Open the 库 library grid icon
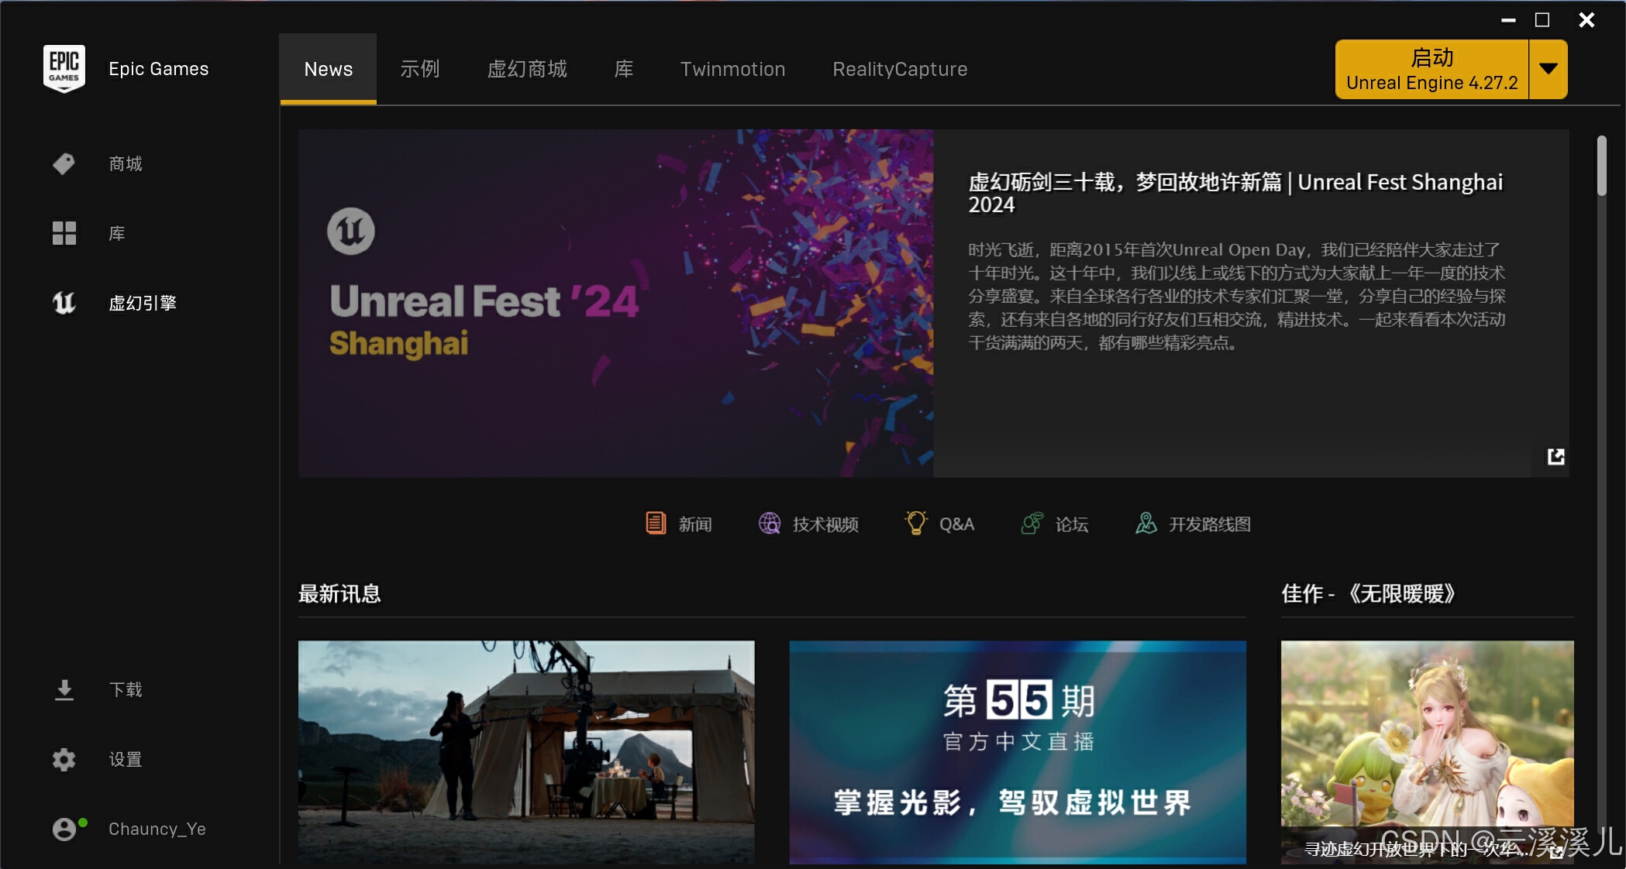The width and height of the screenshot is (1626, 869). click(64, 233)
